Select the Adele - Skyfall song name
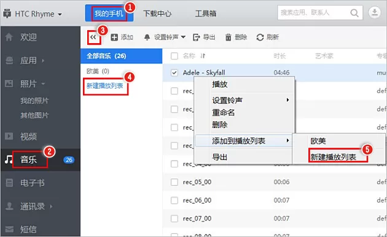 click(204, 73)
